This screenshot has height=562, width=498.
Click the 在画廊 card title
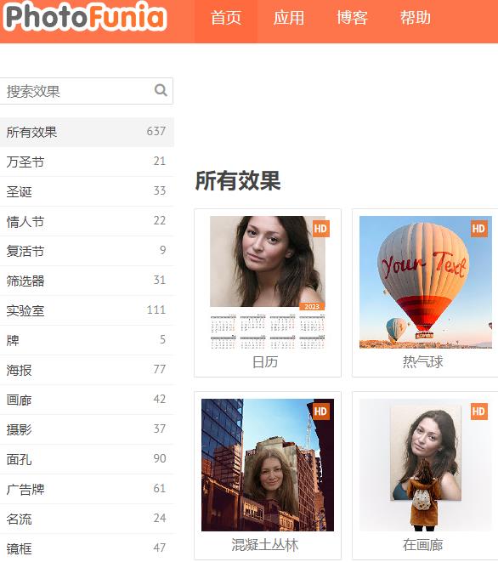423,545
